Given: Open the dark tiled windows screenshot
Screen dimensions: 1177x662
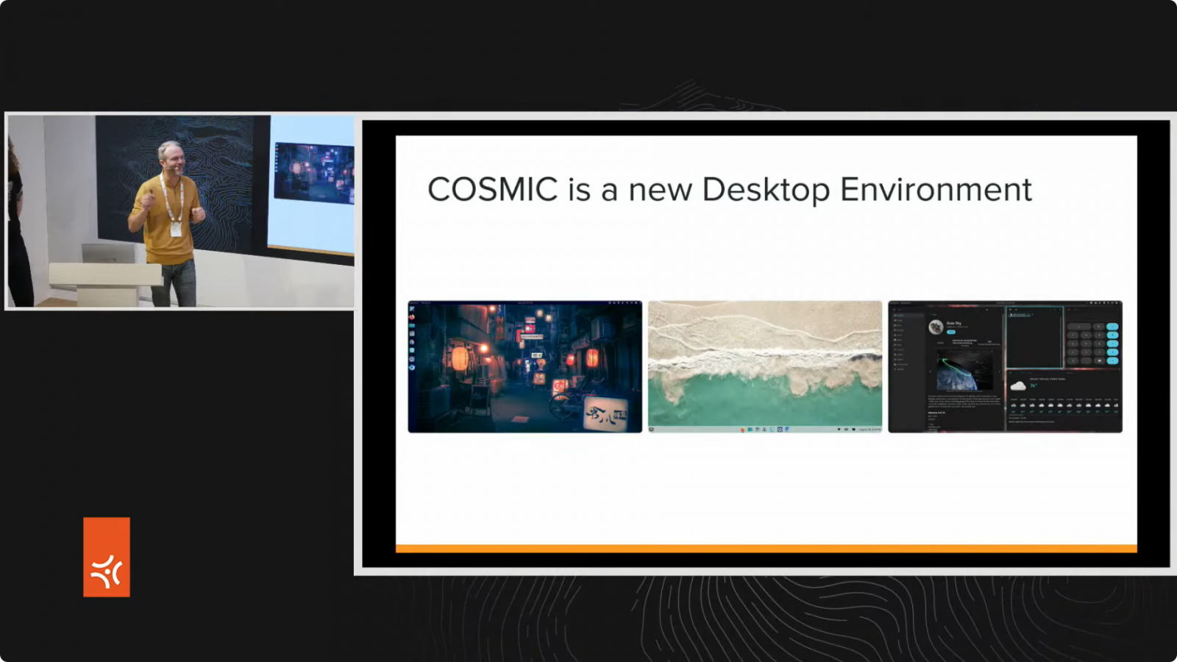Looking at the screenshot, I should click(x=1005, y=366).
